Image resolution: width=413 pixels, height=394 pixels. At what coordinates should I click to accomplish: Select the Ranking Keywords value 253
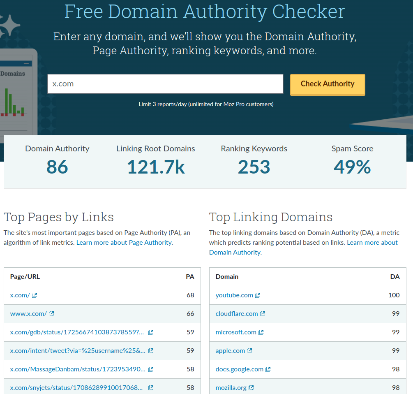tap(254, 167)
